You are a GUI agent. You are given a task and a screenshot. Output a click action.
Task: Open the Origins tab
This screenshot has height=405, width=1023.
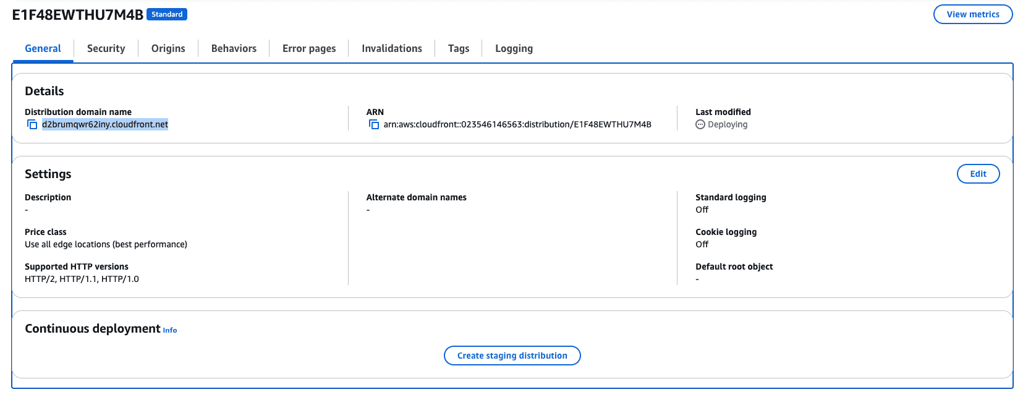pyautogui.click(x=168, y=48)
